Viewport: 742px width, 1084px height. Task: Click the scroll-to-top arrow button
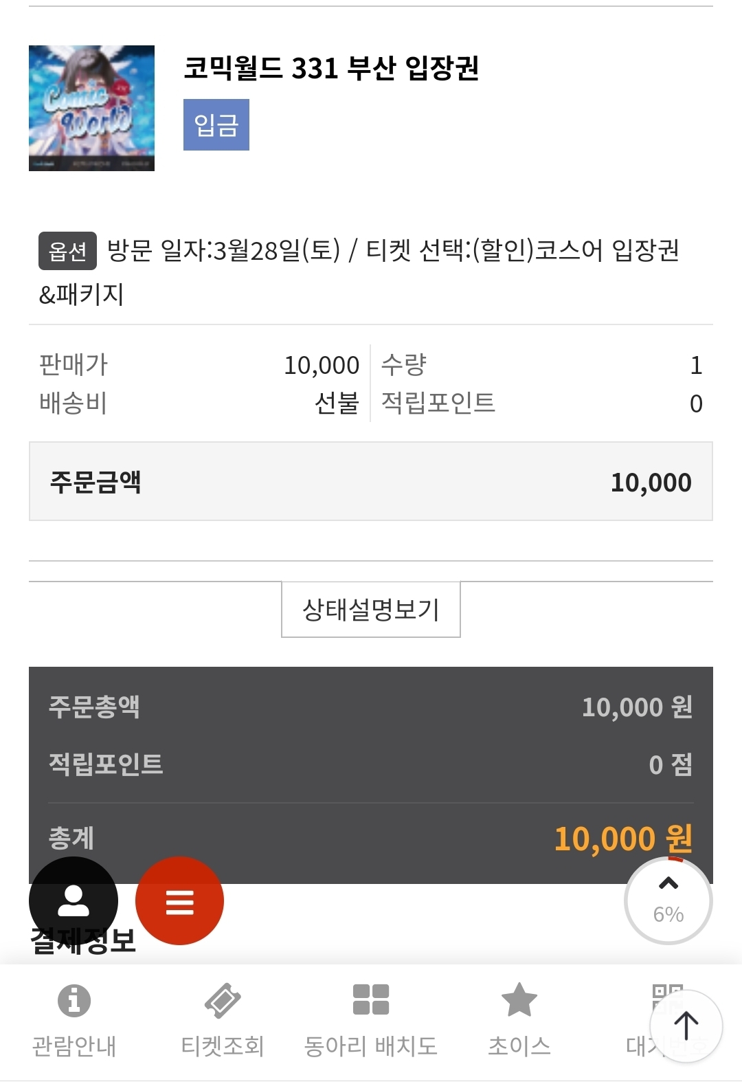coord(686,1026)
